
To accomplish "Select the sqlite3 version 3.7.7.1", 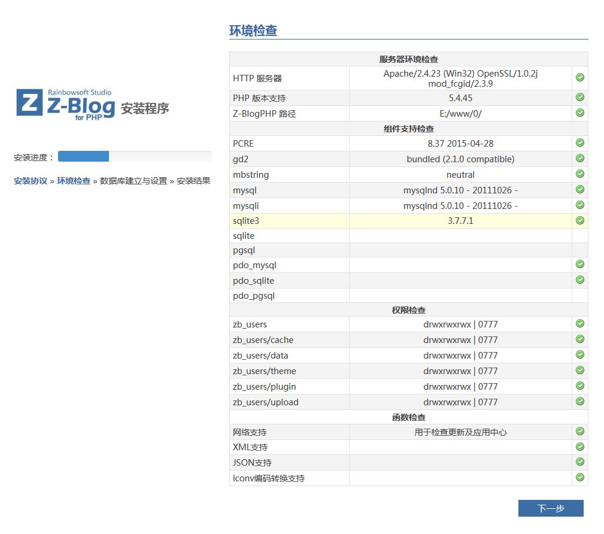I will (460, 221).
